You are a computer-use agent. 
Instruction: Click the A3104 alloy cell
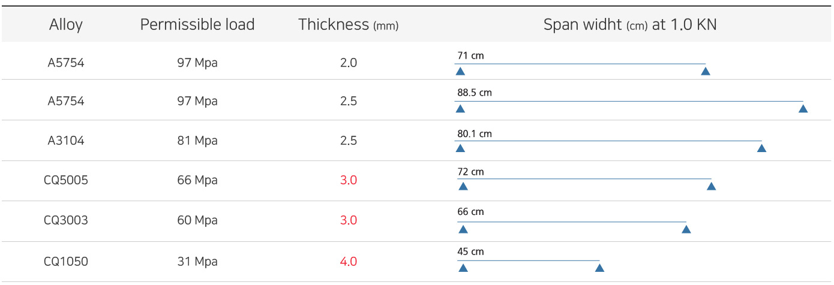coord(66,141)
